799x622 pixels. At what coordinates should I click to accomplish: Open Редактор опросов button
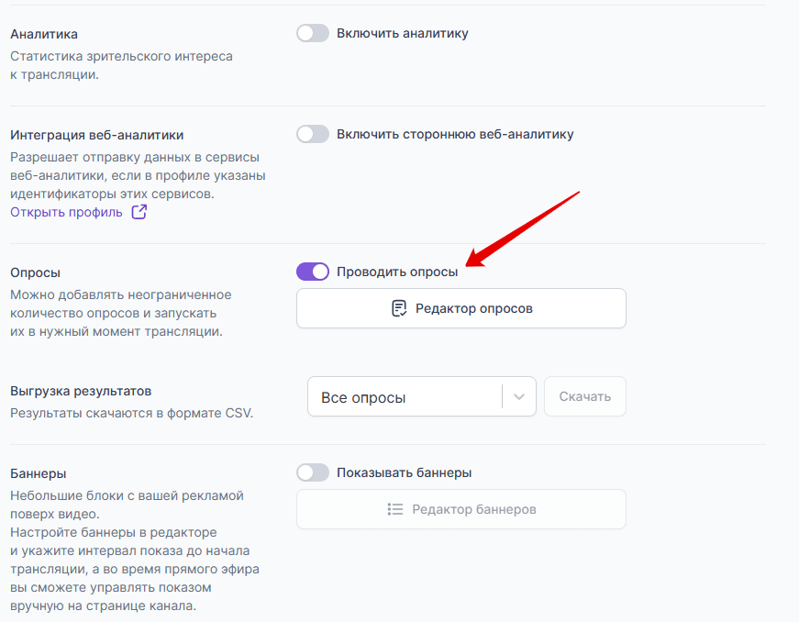(461, 308)
